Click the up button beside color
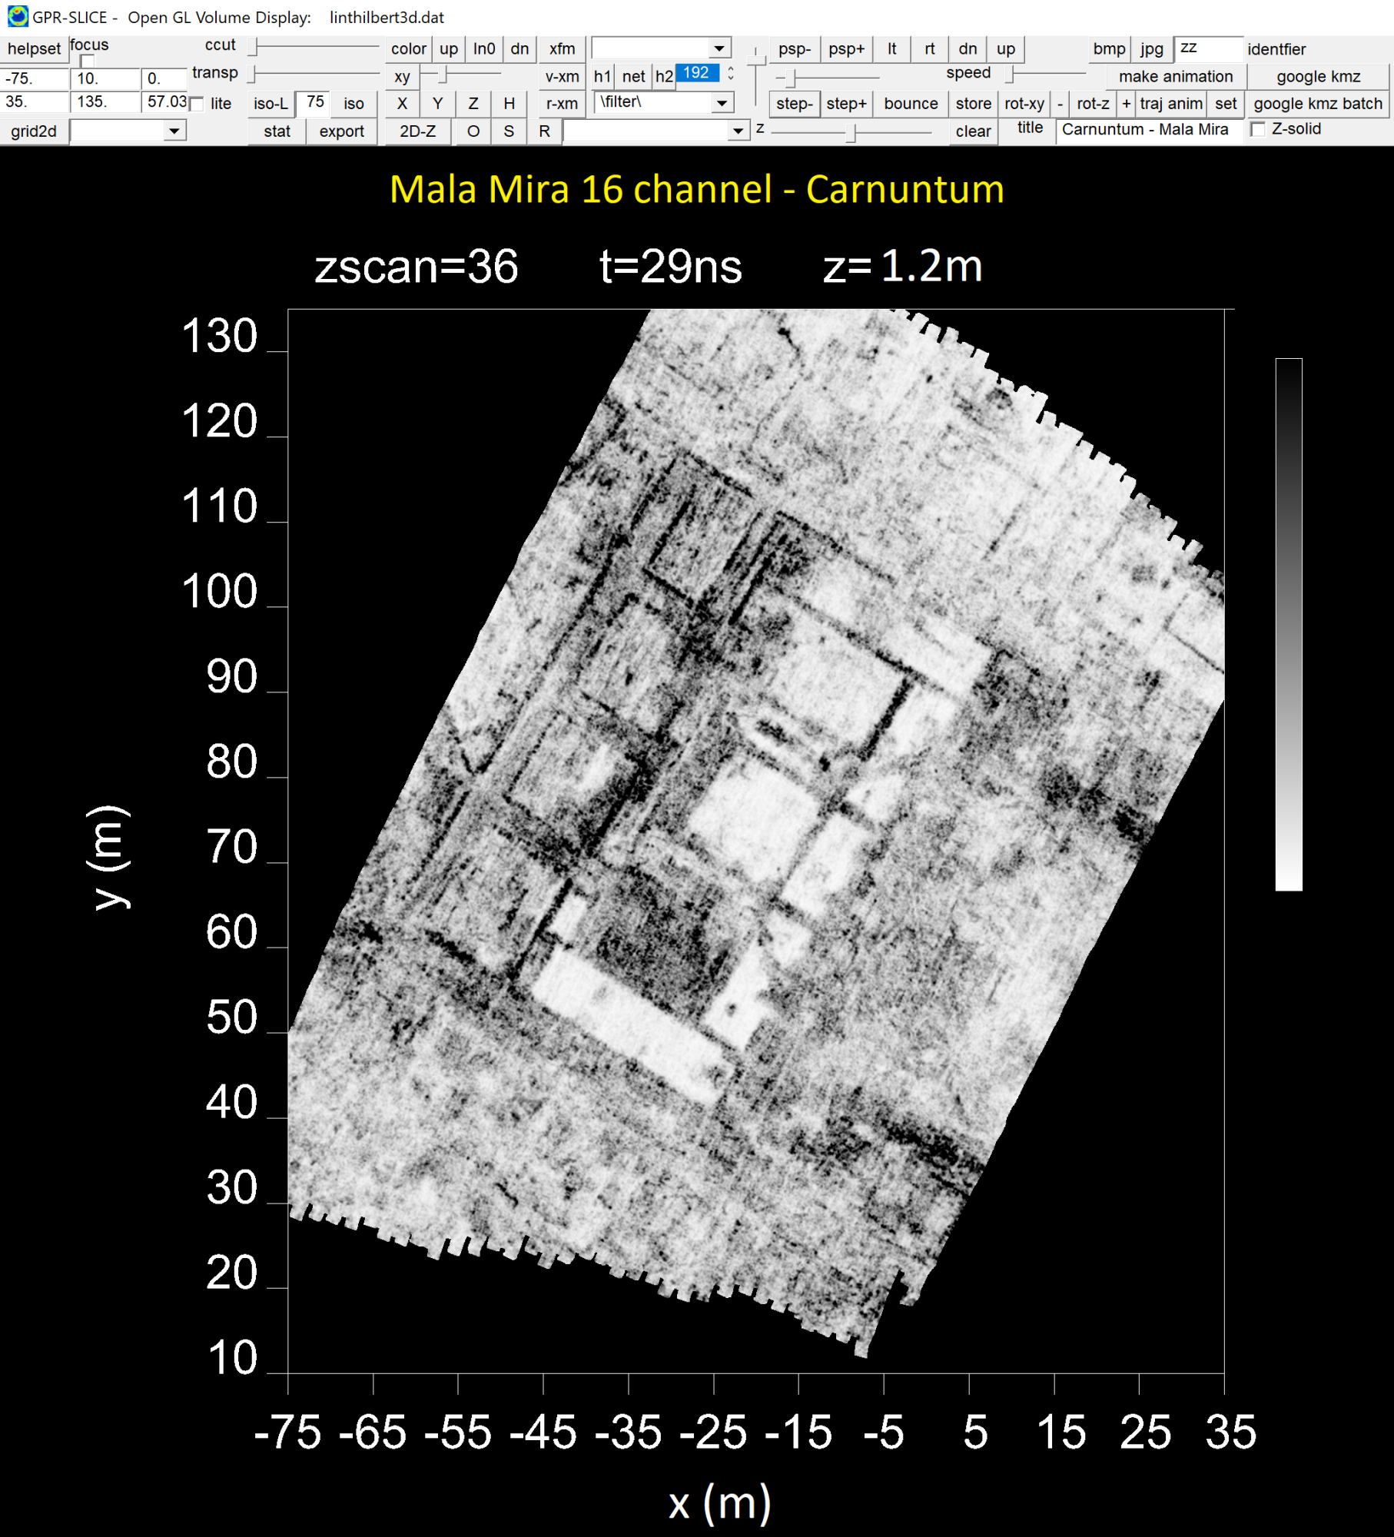The image size is (1394, 1537). (449, 49)
